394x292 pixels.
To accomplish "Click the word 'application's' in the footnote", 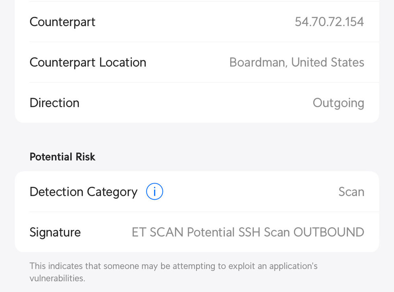I will [x=293, y=266].
